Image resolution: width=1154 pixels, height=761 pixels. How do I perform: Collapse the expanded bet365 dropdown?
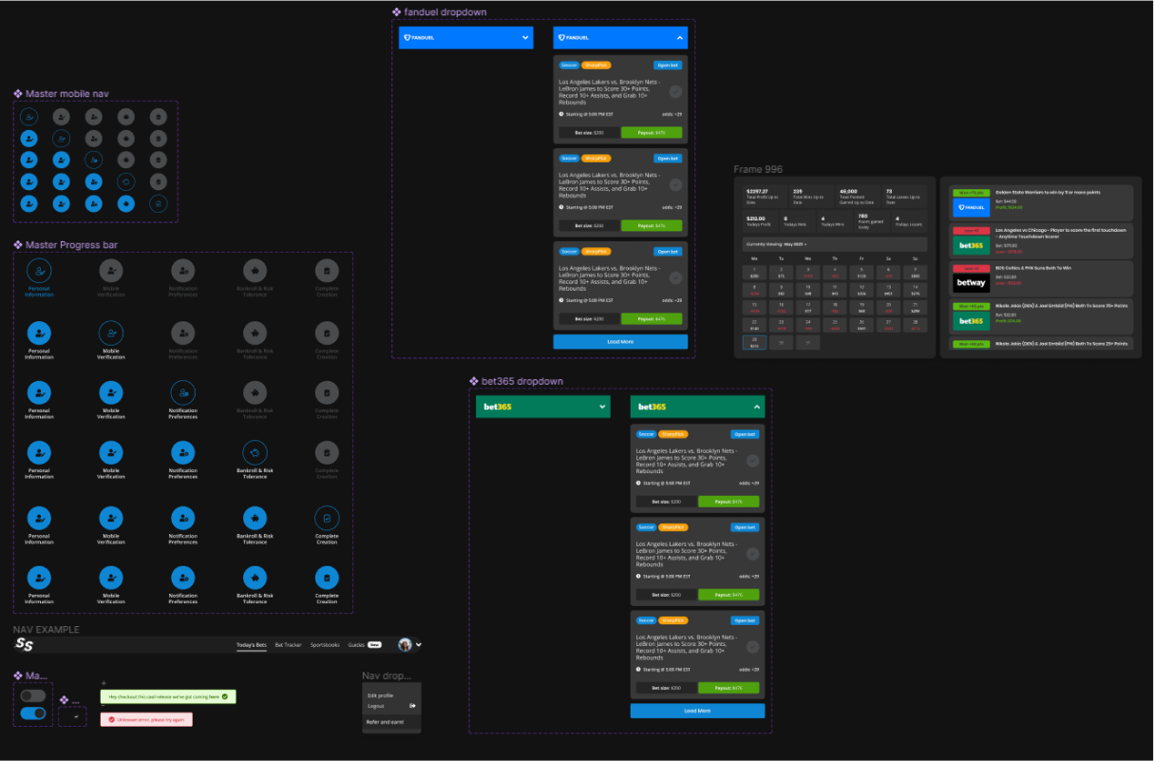coord(757,407)
